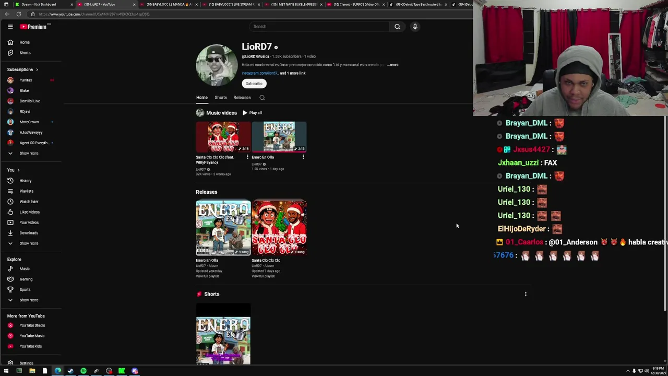Open View full playlist for Santa Clo Clo
This screenshot has width=668, height=376.
[263, 276]
